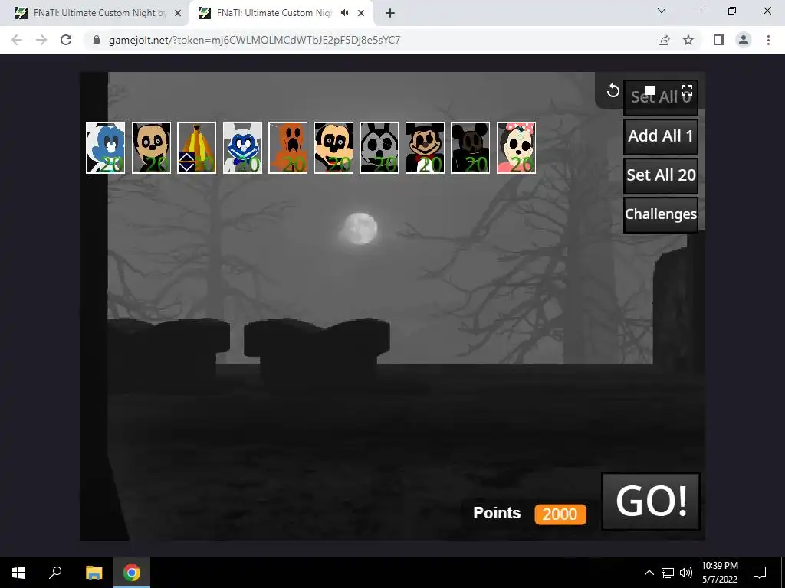785x588 pixels.
Task: Open the volume control in the tray
Action: coord(686,573)
